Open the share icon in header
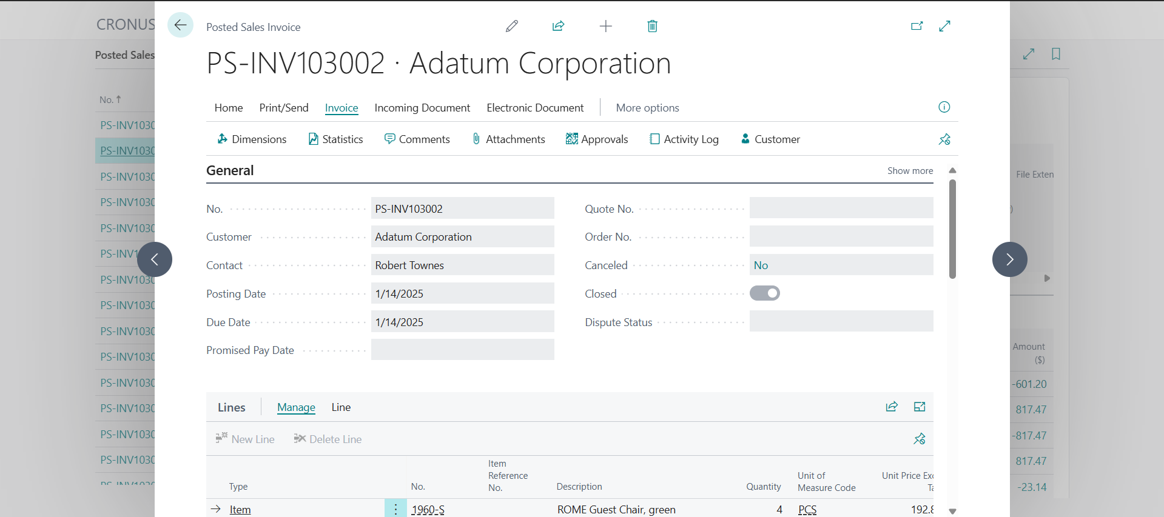 coord(559,26)
